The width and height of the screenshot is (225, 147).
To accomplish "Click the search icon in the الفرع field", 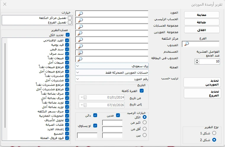I will pos(187,44).
